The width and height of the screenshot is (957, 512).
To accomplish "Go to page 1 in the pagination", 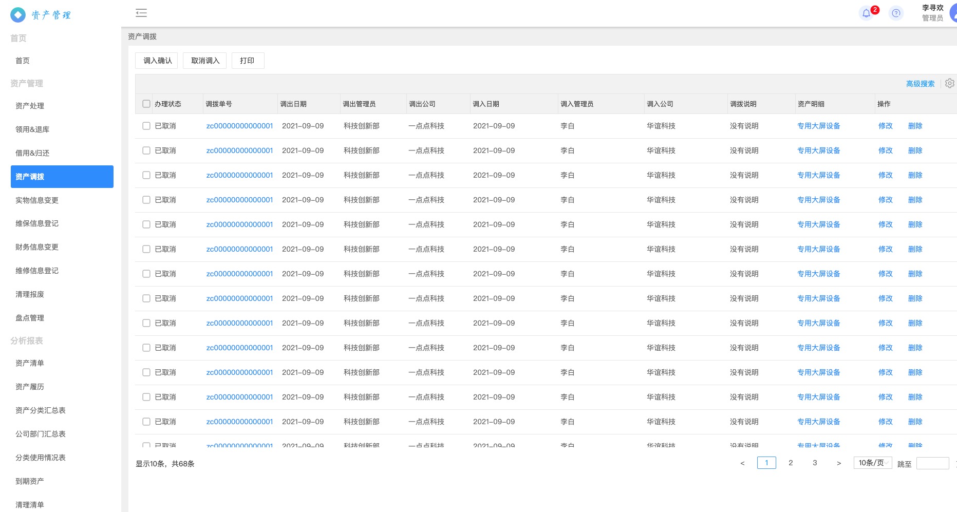I will click(766, 463).
